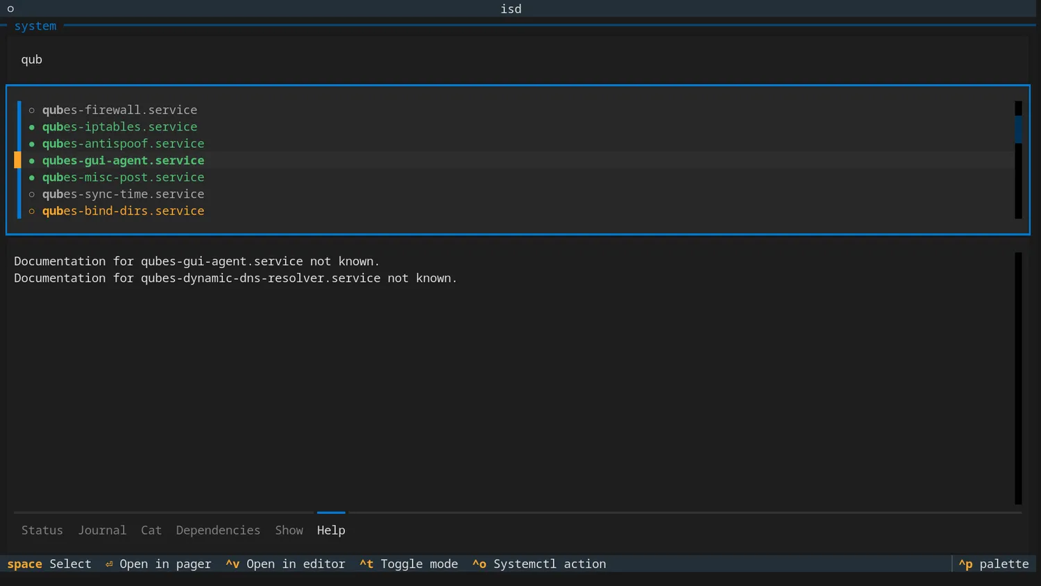This screenshot has width=1041, height=586.
Task: Click status dot of qubes-firewall.service
Action: 32,110
